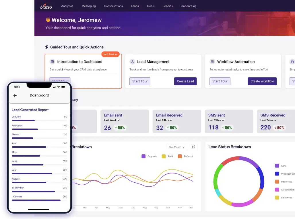
Task: Click the lightning bolt beside Guided Tour heading
Action: [46, 47]
